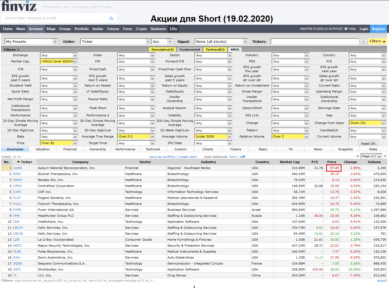The image size is (389, 293).
Task: Open the Futures menu item
Action: coord(113,29)
